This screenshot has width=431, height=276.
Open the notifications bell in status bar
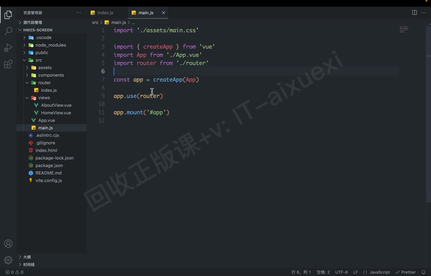click(x=423, y=272)
